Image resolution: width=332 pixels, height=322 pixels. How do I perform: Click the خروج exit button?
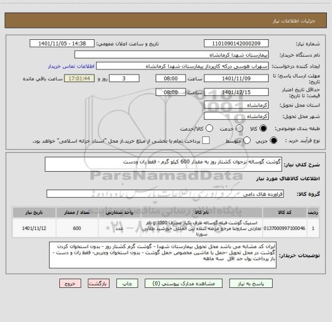[70, 283]
